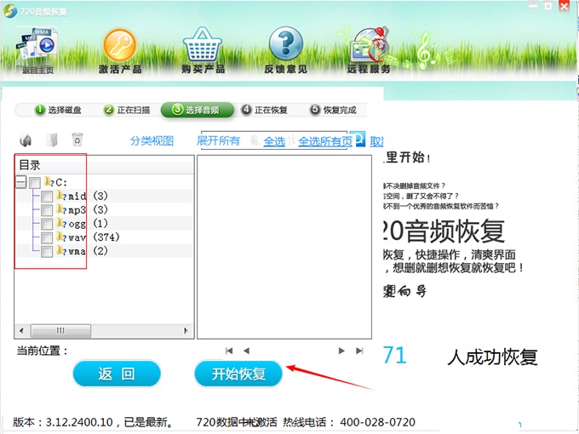
Task: Click the first small icon above 目录
Action: [x=26, y=140]
